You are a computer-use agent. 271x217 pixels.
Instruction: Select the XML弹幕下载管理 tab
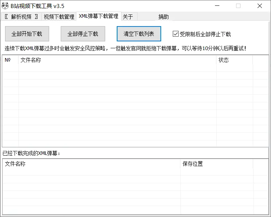[x=99, y=16]
